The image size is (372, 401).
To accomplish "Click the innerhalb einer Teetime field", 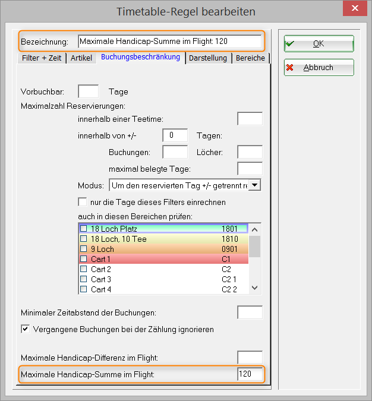I will click(250, 119).
